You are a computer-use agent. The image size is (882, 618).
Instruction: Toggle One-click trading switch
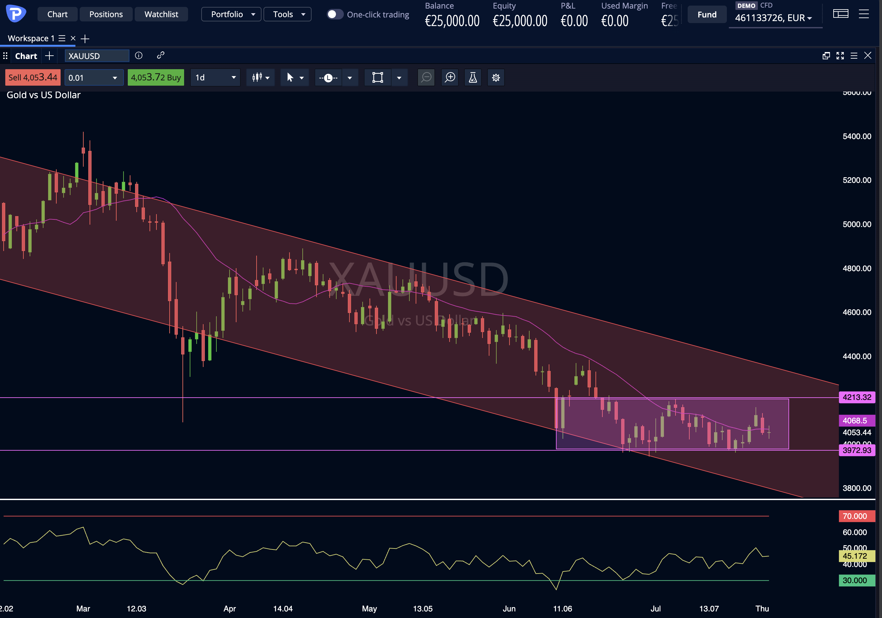[x=335, y=14]
